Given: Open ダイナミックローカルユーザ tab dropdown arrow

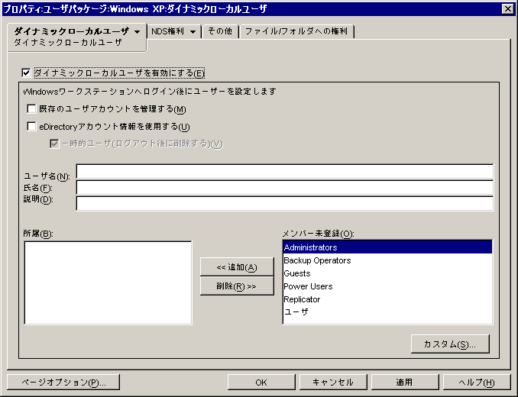Looking at the screenshot, I should pos(137,31).
